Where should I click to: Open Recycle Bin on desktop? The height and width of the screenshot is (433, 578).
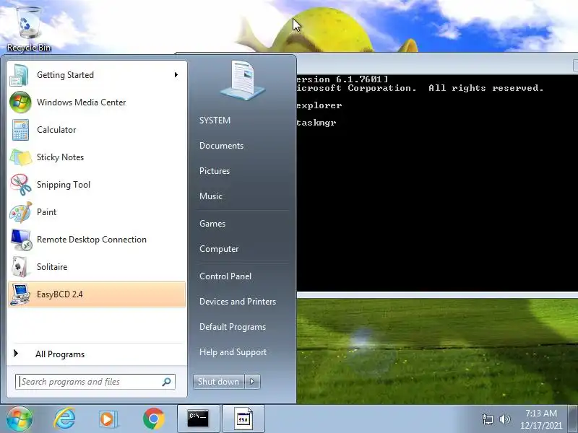tap(29, 29)
